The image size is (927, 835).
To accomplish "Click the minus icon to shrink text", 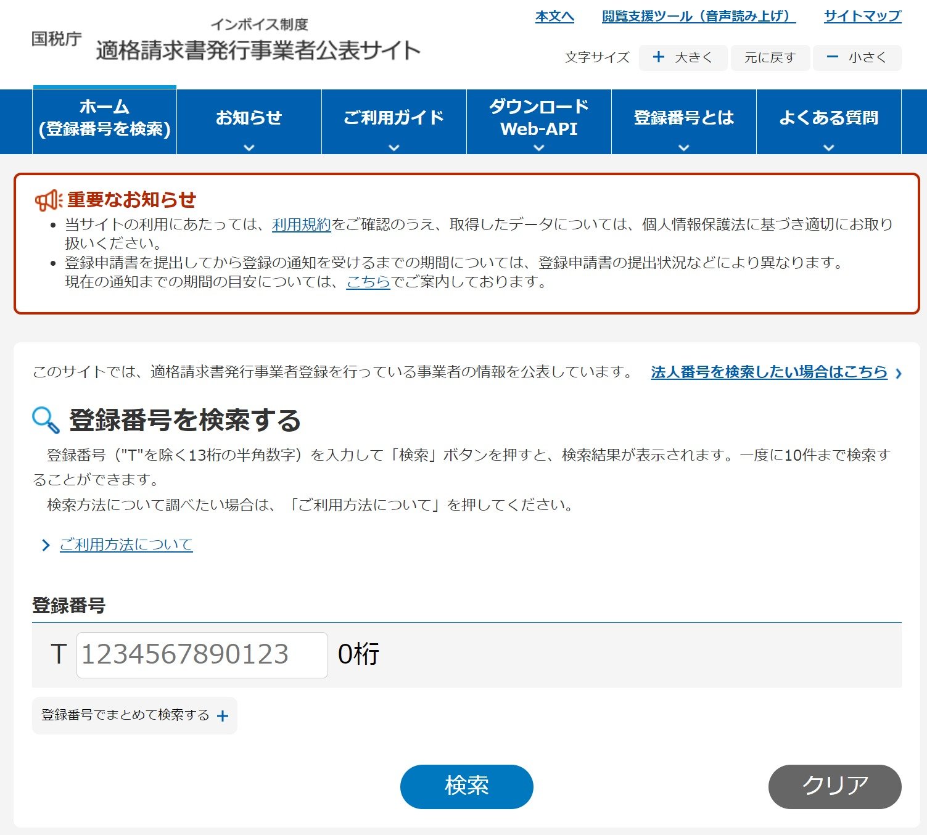I will 832,57.
